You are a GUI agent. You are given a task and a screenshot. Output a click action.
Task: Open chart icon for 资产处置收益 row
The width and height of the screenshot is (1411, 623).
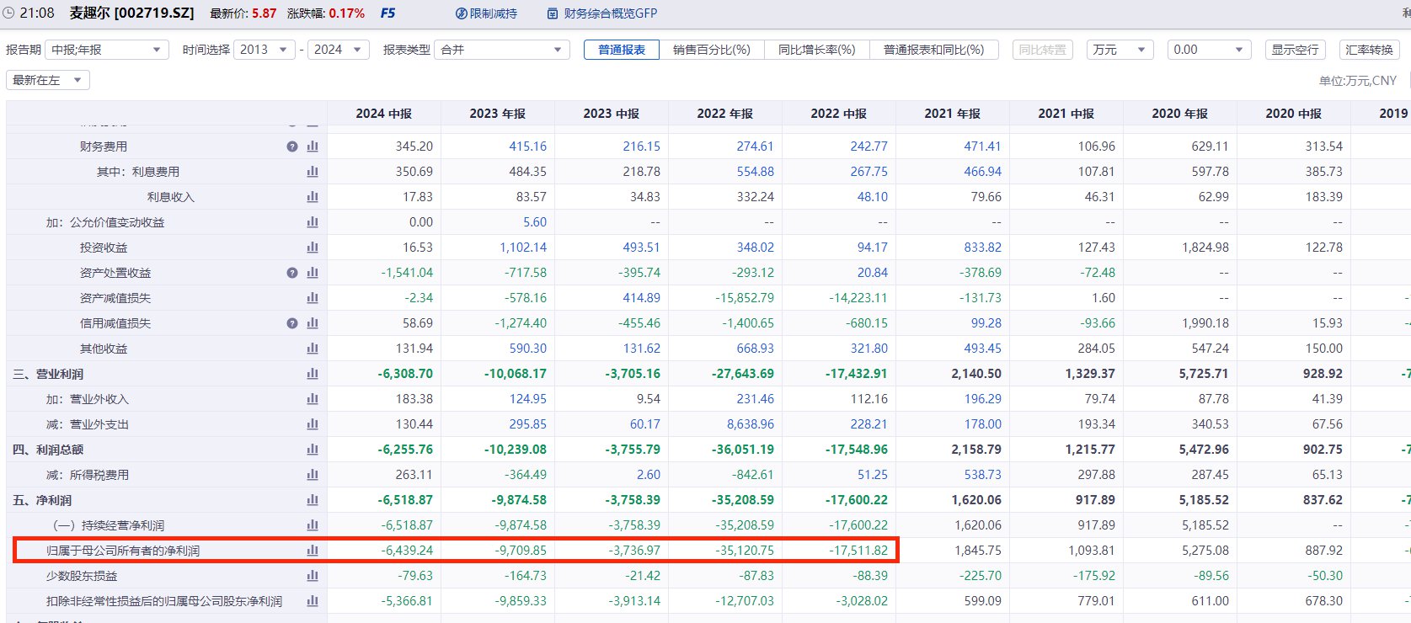click(313, 273)
